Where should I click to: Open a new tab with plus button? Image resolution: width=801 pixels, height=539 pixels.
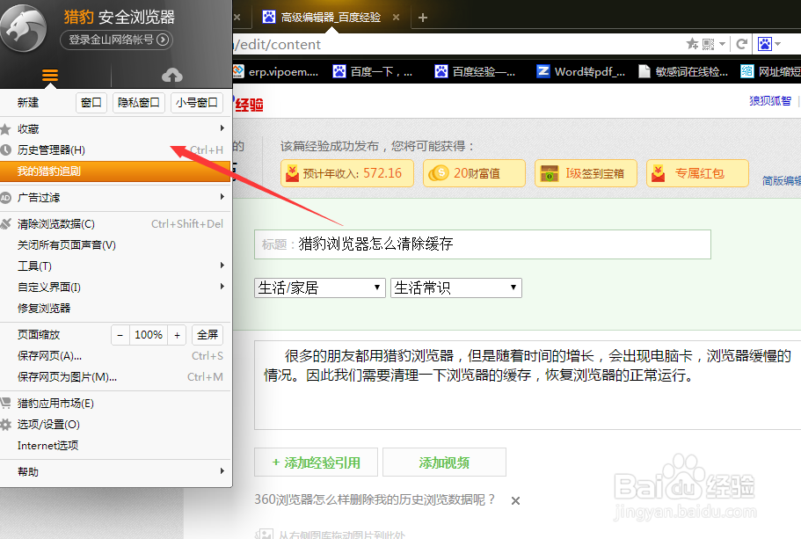tap(422, 18)
